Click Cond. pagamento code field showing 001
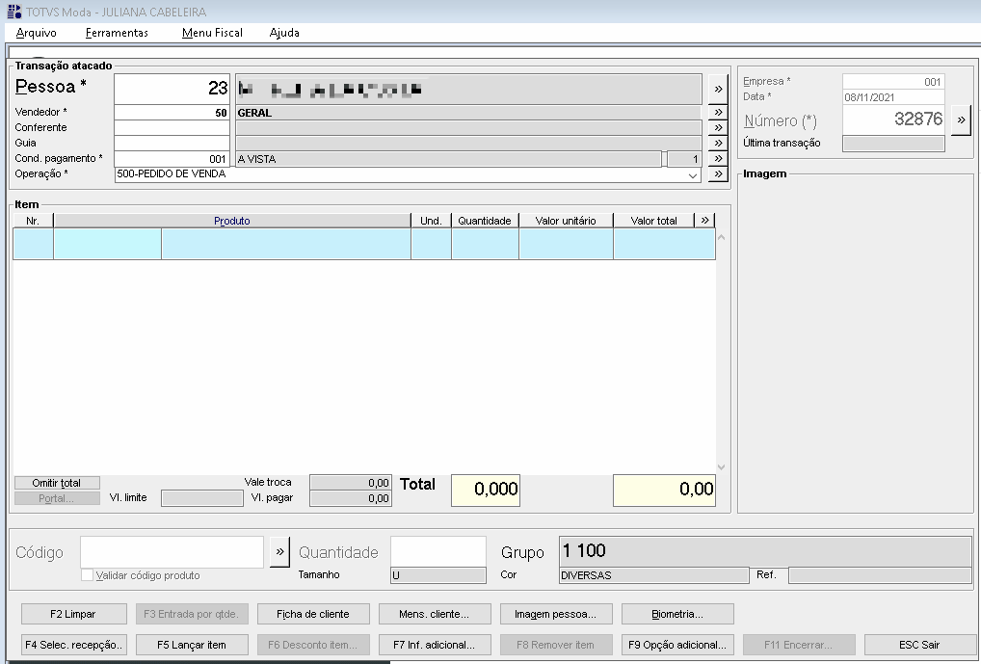 pyautogui.click(x=172, y=159)
